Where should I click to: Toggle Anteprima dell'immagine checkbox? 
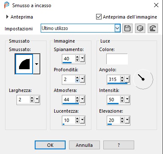click(99, 17)
